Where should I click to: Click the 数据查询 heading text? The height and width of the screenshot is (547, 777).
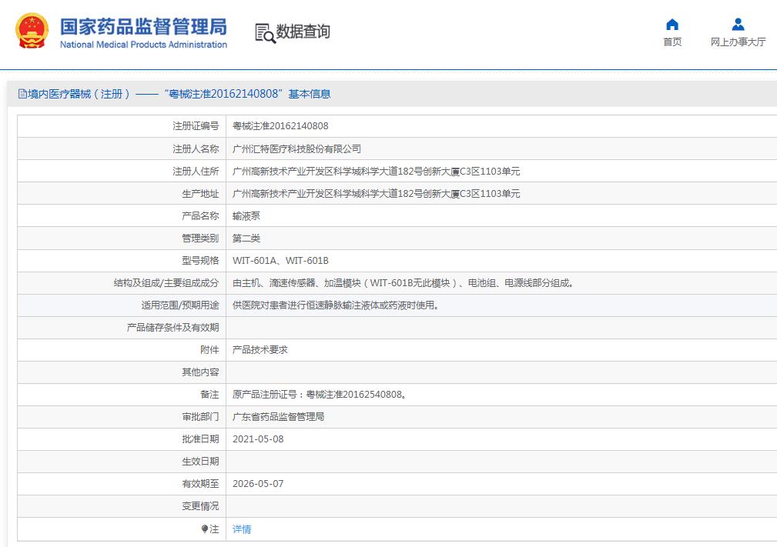tap(303, 32)
